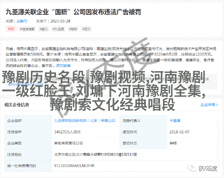Image resolution: width=224 pixels, height=178 pixels.
Task: Select the #违法违规 tag
Action: 27,29
